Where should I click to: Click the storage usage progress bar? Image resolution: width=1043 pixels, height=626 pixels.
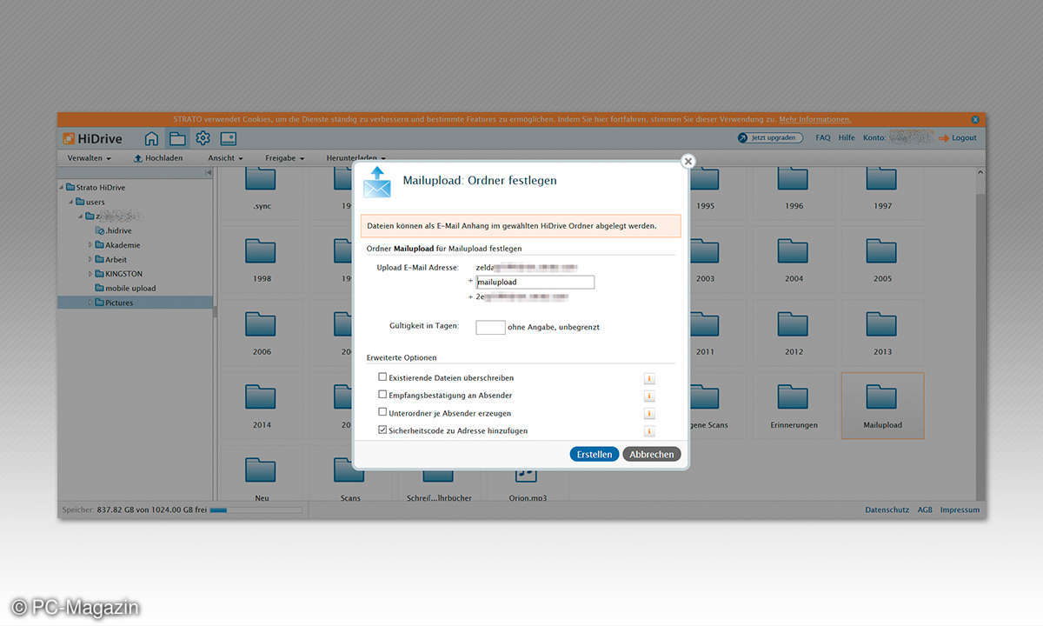(256, 509)
